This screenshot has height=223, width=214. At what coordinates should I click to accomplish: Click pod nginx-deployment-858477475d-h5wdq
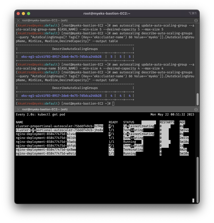(46, 142)
